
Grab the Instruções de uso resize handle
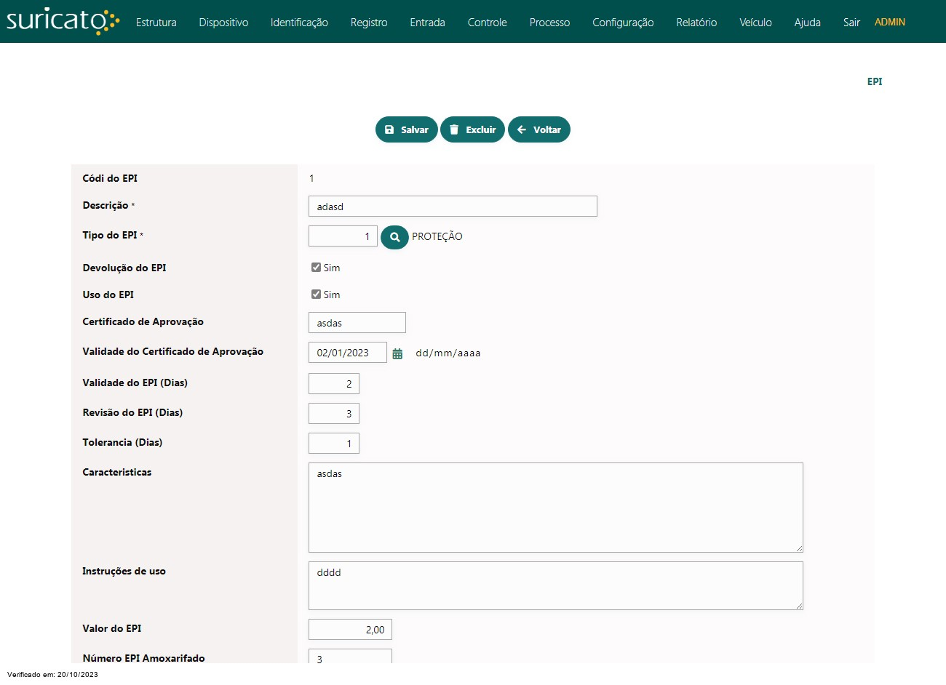click(x=799, y=606)
